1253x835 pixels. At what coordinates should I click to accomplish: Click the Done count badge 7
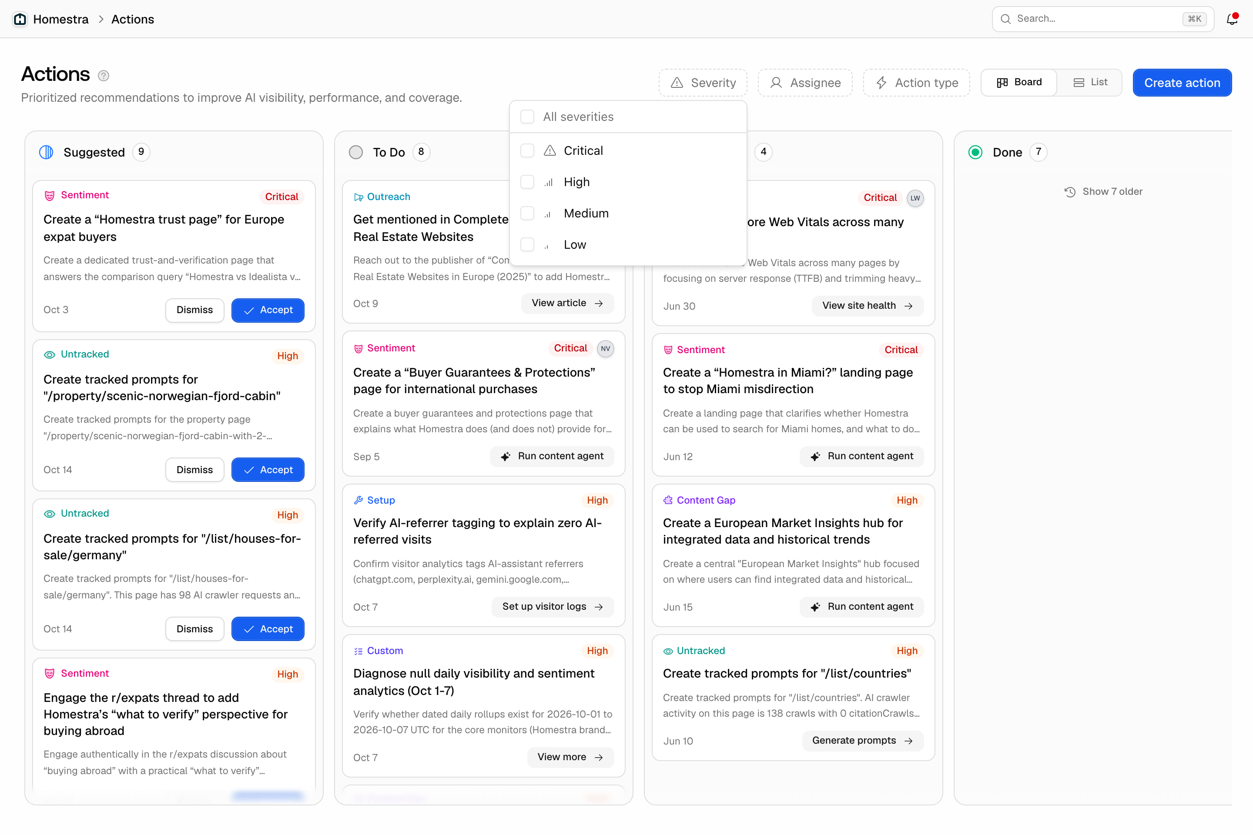[x=1039, y=152]
